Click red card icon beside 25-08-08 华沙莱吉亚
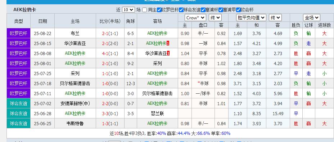Viewport: 334px width, 142px height. tap(168, 53)
